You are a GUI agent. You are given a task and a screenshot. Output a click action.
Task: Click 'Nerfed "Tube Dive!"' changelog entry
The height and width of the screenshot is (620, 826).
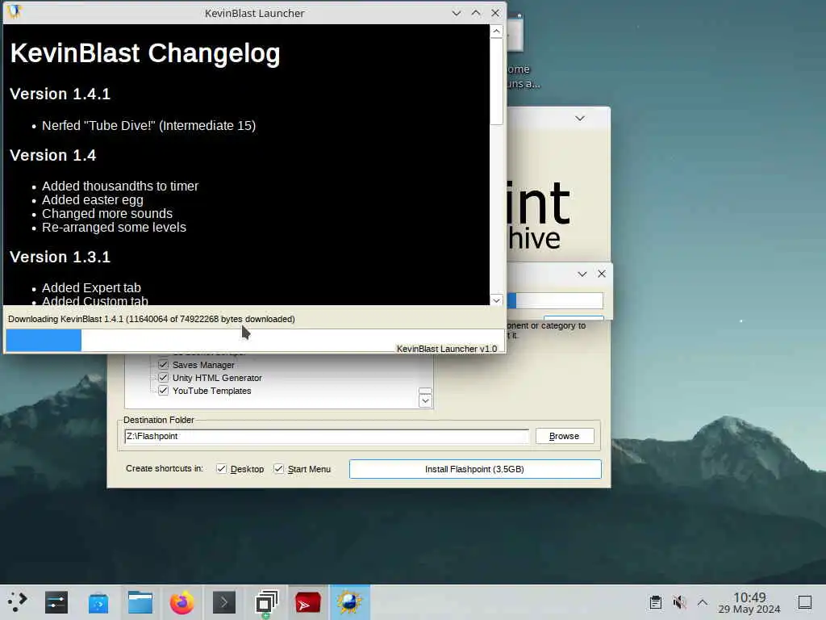148,125
